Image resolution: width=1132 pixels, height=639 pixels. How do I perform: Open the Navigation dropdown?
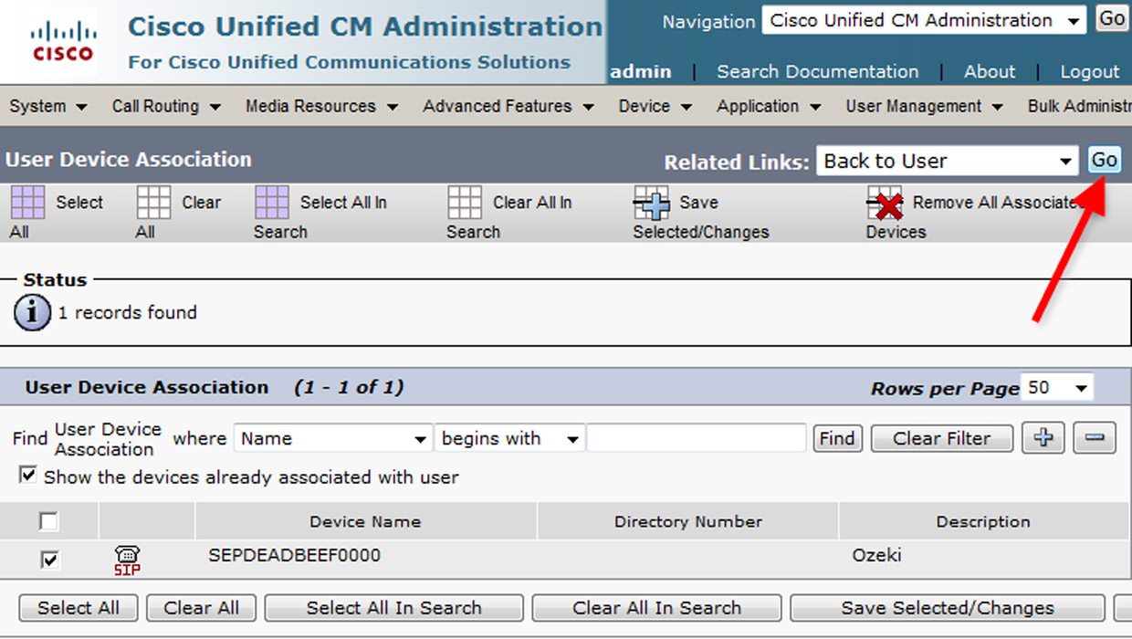(924, 20)
